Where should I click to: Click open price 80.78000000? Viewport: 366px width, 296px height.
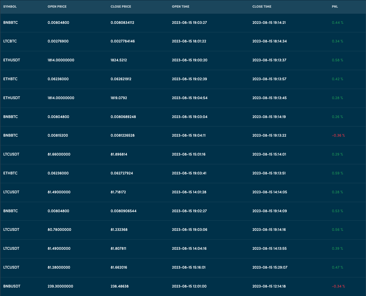click(60, 230)
